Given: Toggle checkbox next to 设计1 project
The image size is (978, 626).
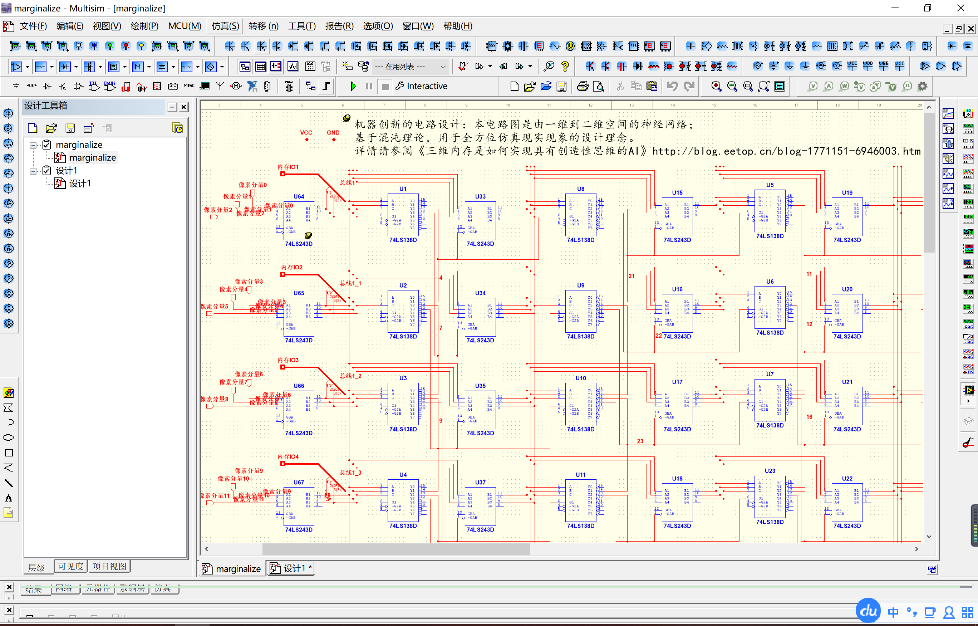Looking at the screenshot, I should point(47,170).
